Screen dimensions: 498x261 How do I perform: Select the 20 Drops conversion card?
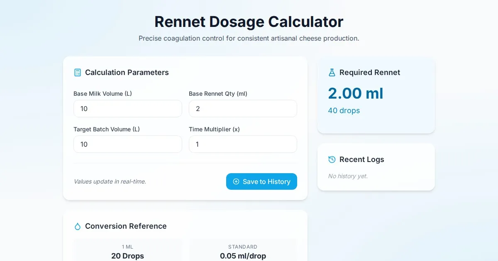click(128, 251)
